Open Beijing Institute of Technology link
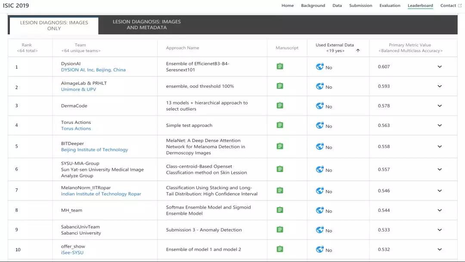 pos(94,150)
